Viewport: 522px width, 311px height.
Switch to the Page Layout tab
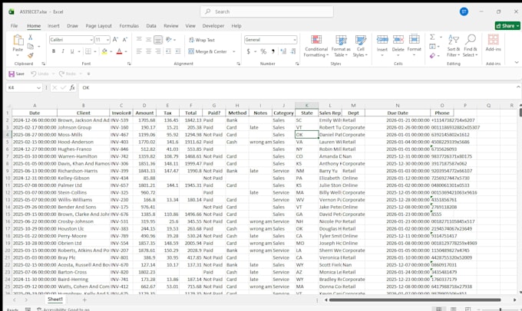[98, 25]
